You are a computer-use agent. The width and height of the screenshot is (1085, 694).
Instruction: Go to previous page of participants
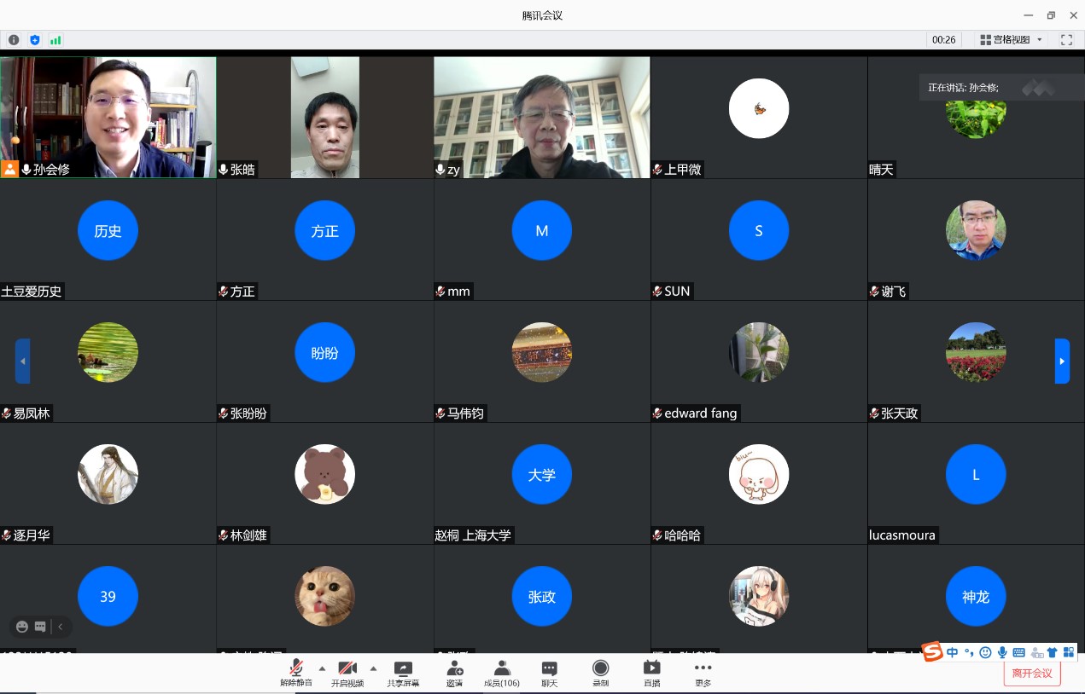23,361
